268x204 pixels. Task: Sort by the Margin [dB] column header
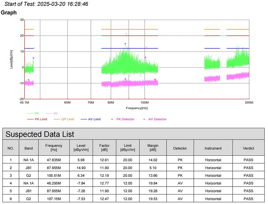pos(153,147)
